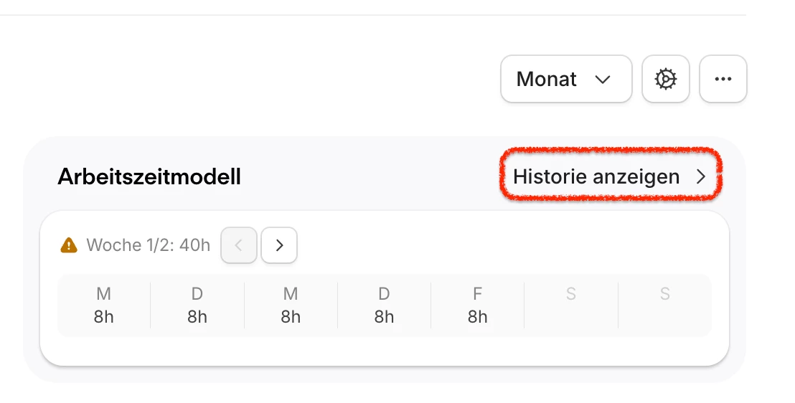This screenshot has width=795, height=403.
Task: Click the Monat label text
Action: coord(546,79)
